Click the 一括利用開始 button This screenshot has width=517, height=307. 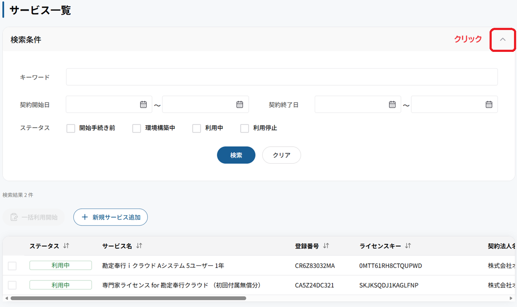pyautogui.click(x=34, y=217)
